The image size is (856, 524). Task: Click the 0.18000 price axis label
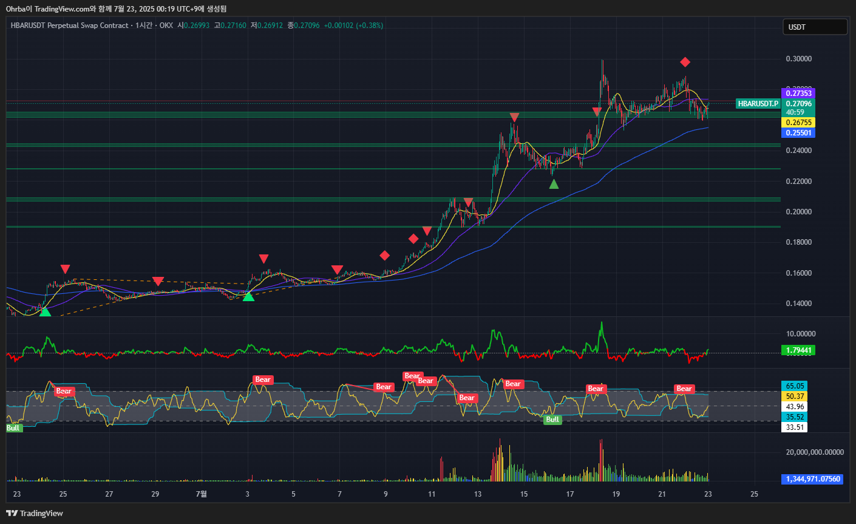799,242
